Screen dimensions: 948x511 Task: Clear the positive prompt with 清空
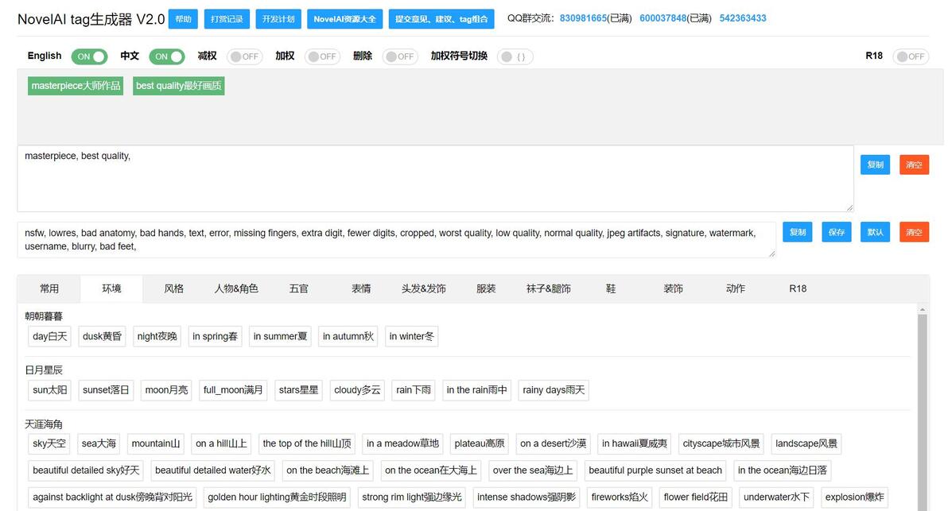[x=914, y=165]
